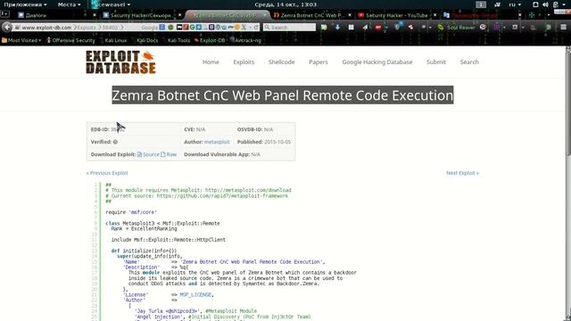
Task: Click the reload icon in the address bar
Action: coord(256,28)
